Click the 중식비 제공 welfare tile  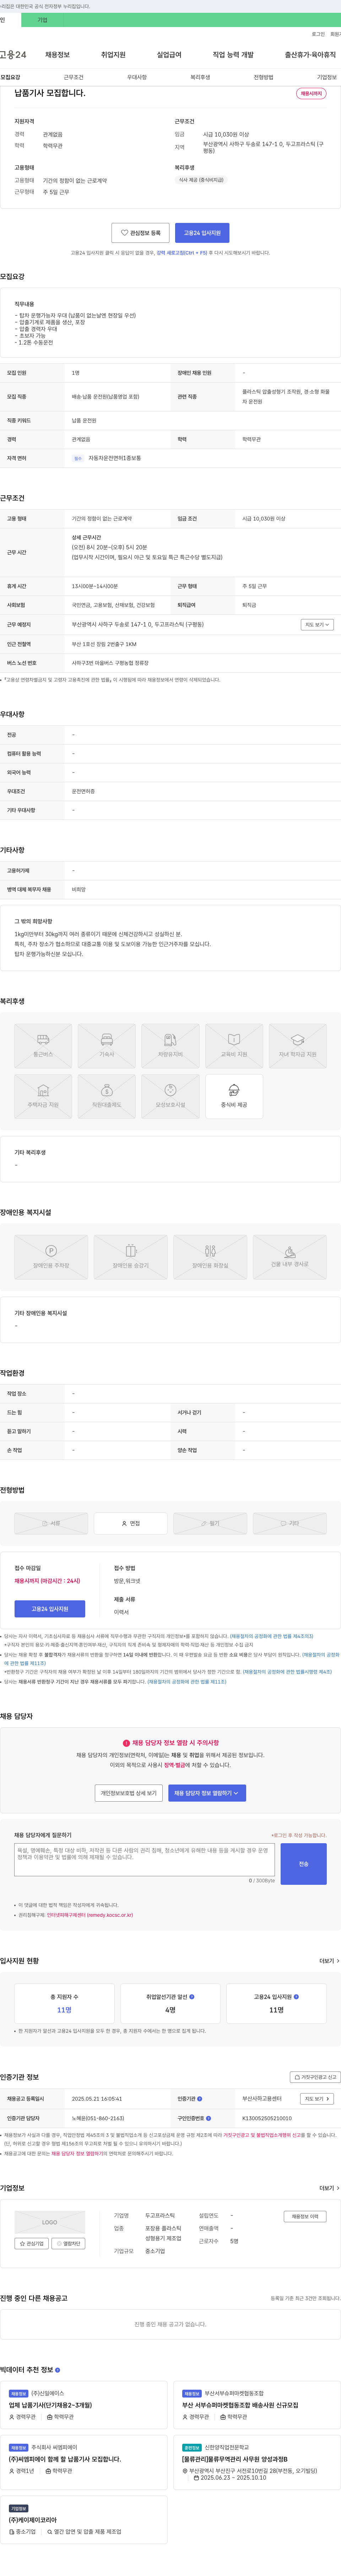(234, 1096)
